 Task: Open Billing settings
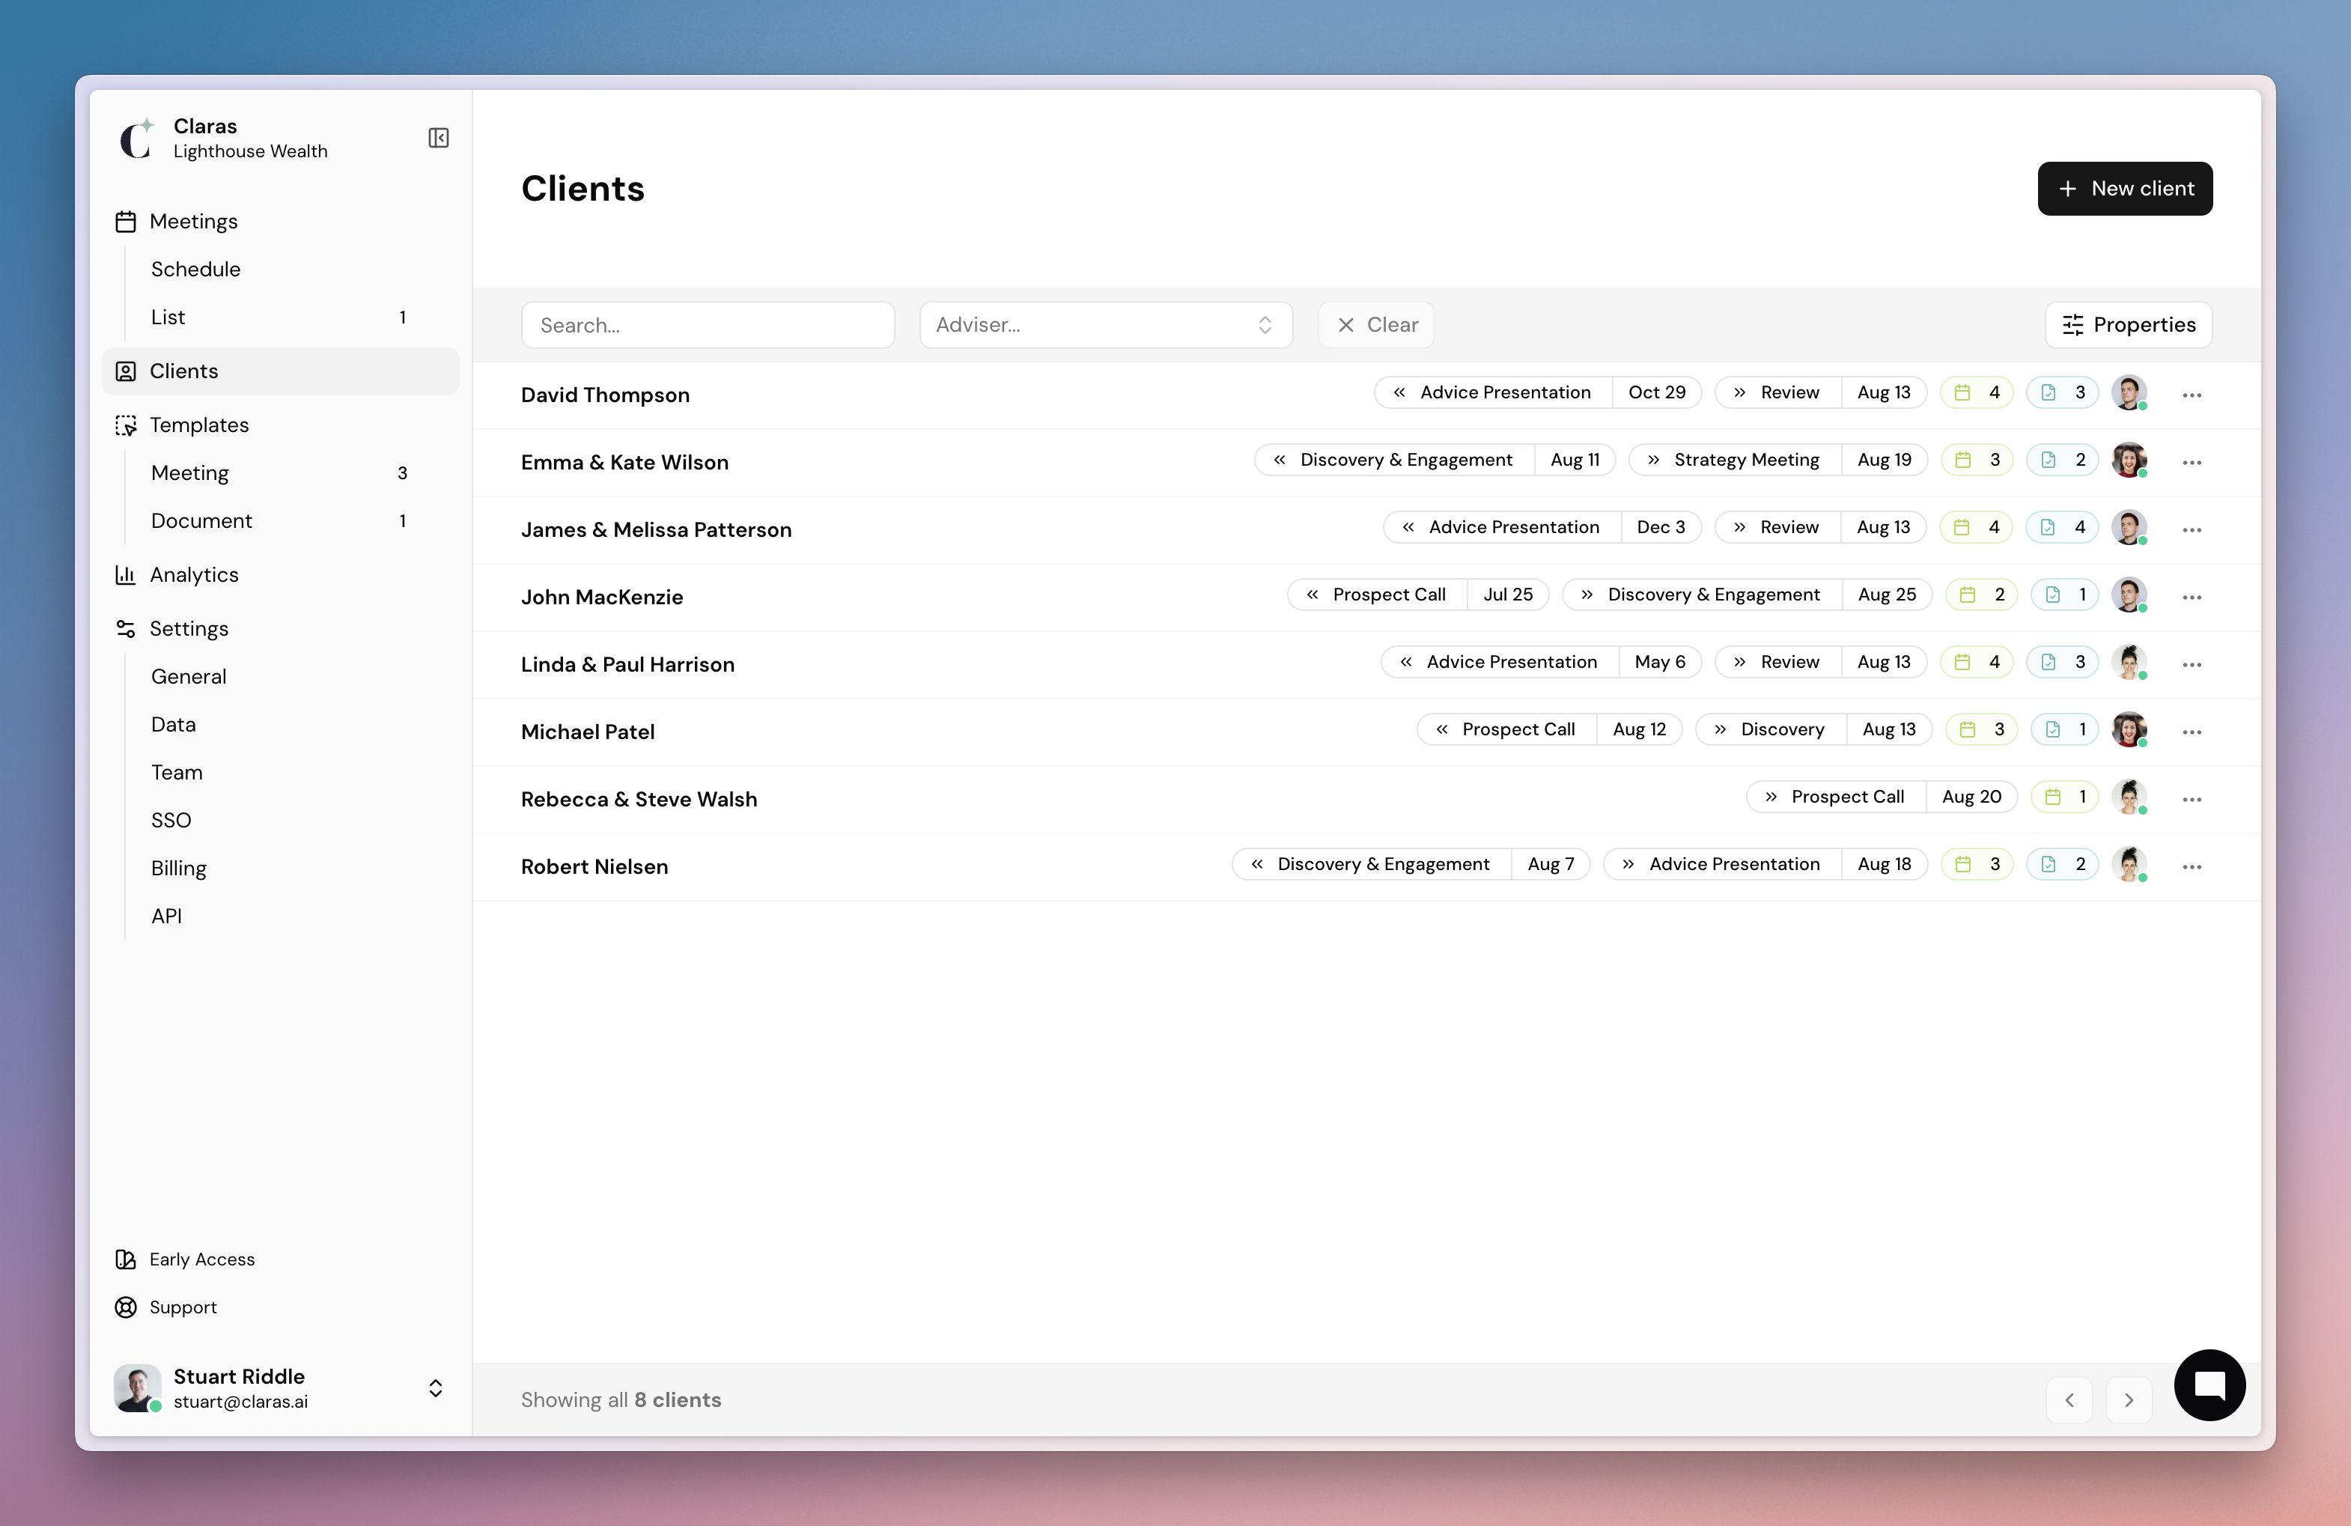pyautogui.click(x=179, y=868)
